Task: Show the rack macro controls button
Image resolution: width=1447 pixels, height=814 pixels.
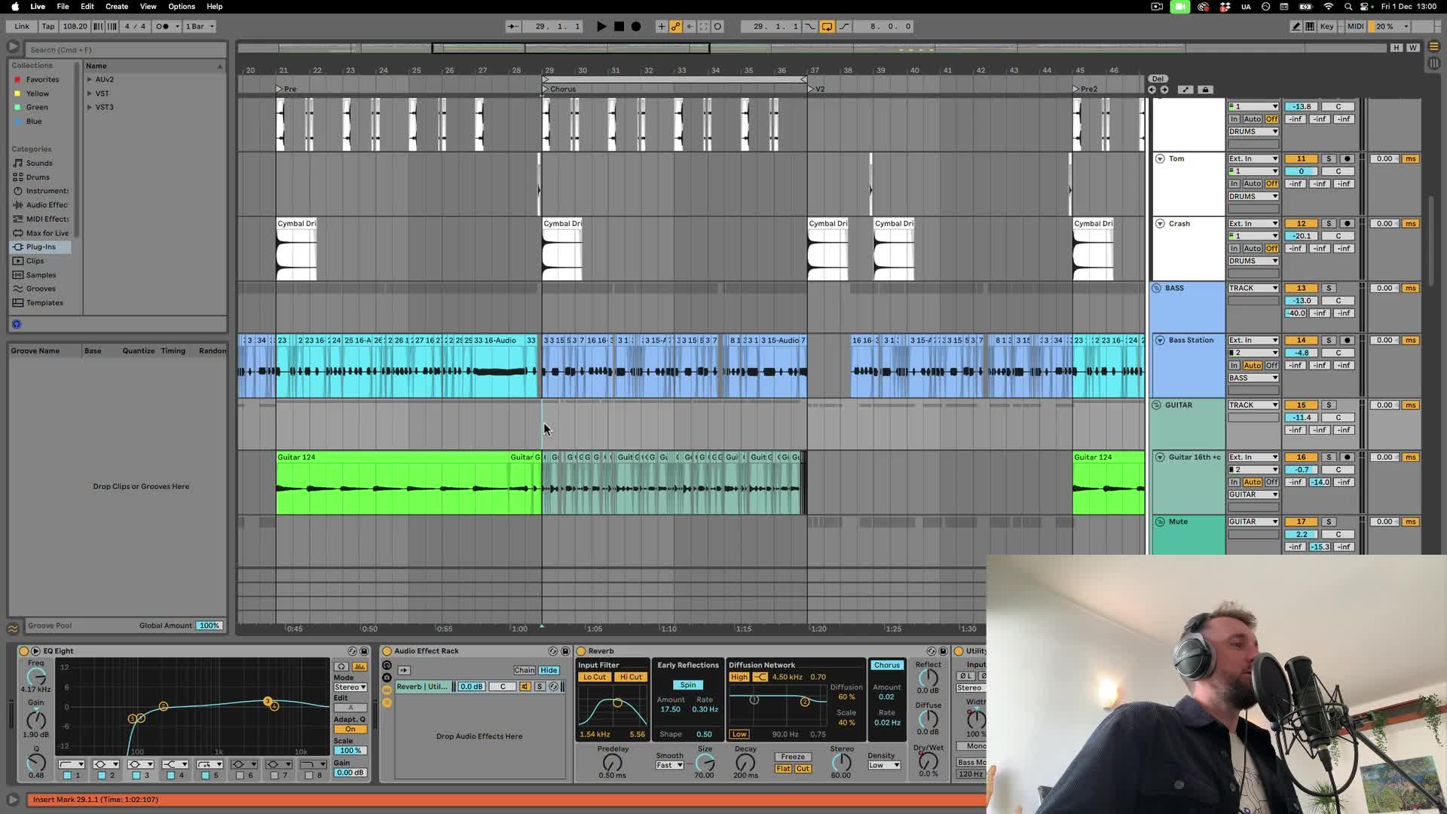Action: point(387,666)
